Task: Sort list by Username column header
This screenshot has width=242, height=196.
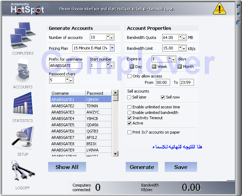Action: point(68,93)
